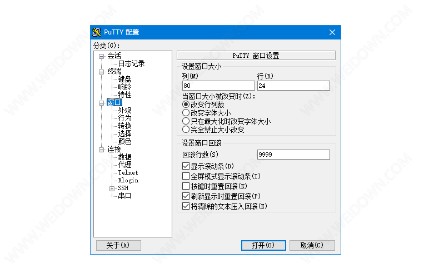Collapse the 连接 tree node
Image resolution: width=439 pixels, height=278 pixels.
101,150
